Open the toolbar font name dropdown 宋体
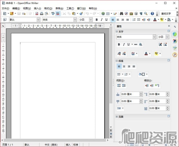 coord(75,20)
